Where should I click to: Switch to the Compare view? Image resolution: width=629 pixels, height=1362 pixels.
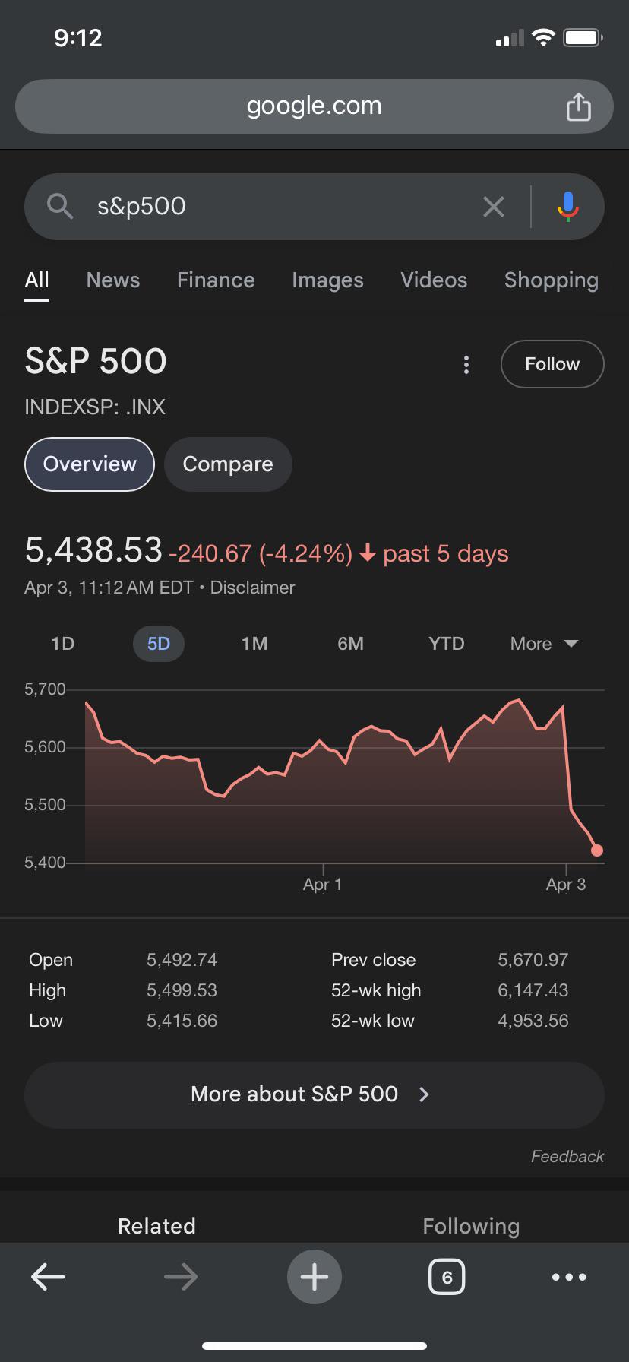tap(228, 464)
